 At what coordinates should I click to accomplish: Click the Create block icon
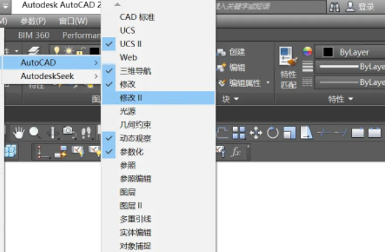point(221,52)
